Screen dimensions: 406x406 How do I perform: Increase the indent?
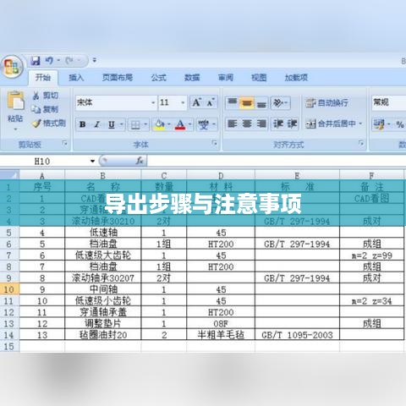[x=292, y=123]
